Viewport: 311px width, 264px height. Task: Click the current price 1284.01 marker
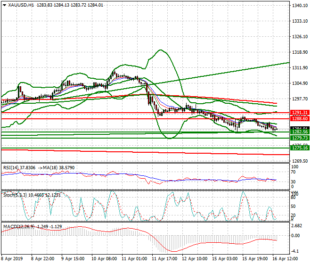point(299,129)
